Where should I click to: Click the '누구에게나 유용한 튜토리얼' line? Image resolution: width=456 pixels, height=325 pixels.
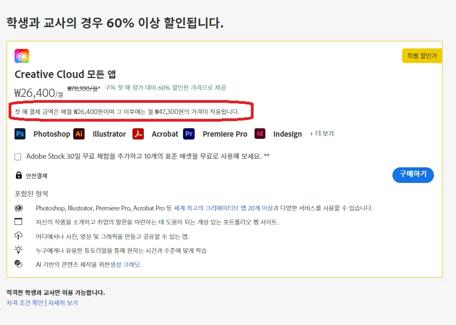pos(121,251)
